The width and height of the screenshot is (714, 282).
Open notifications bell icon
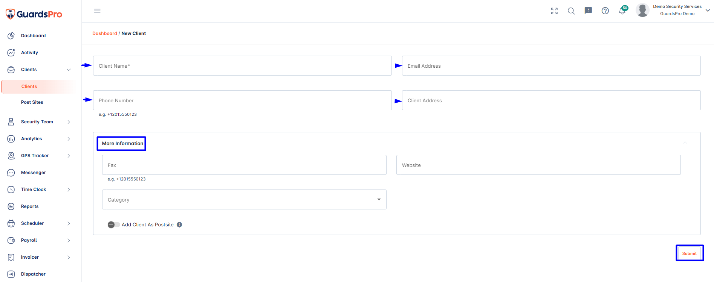622,11
